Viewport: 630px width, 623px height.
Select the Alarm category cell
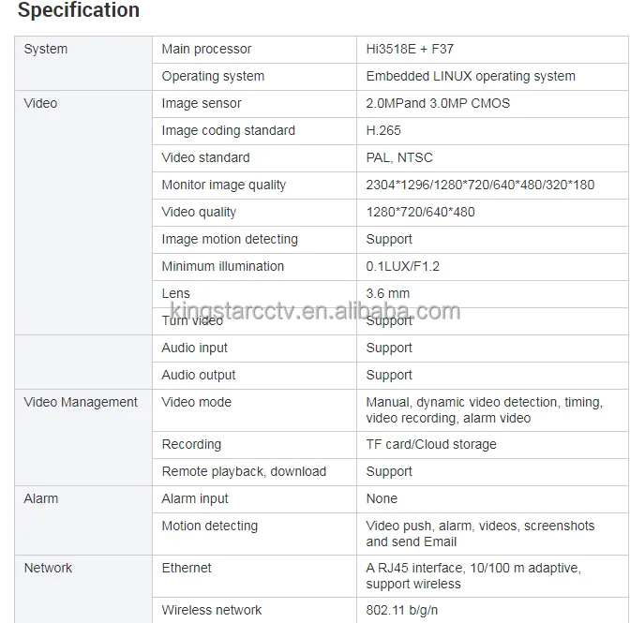pyautogui.click(x=41, y=498)
